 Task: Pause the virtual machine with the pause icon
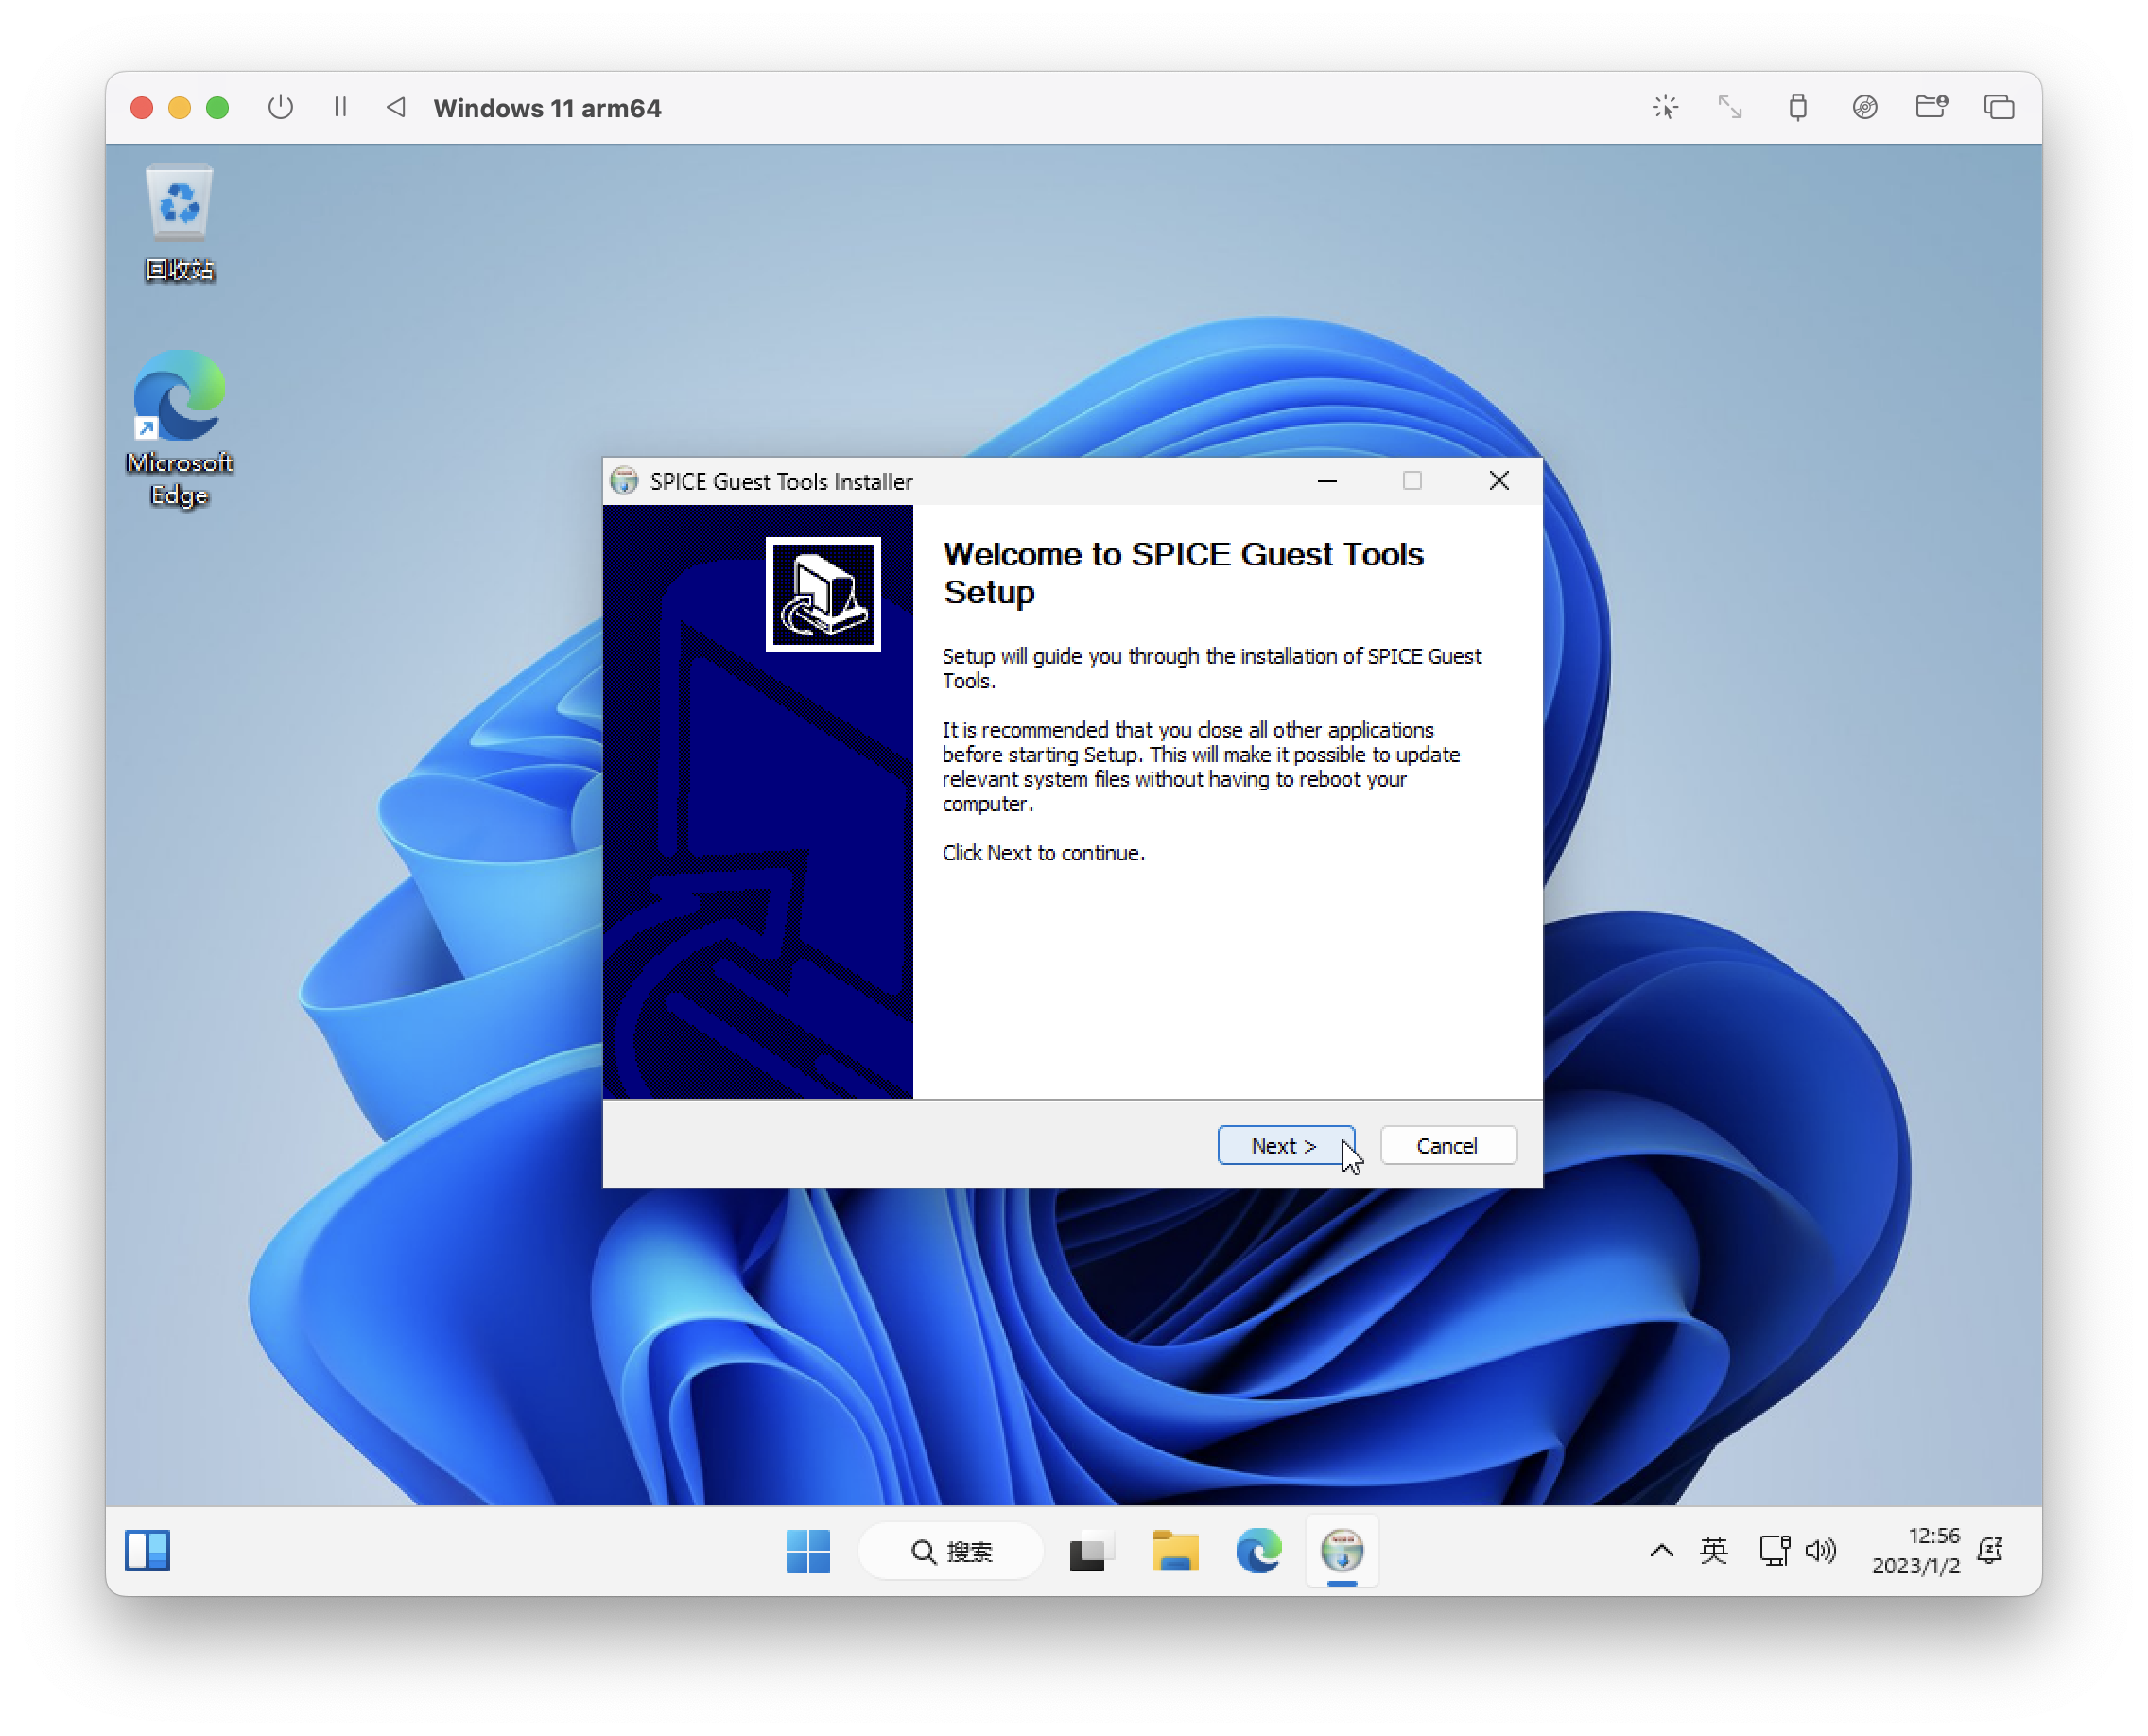point(340,107)
